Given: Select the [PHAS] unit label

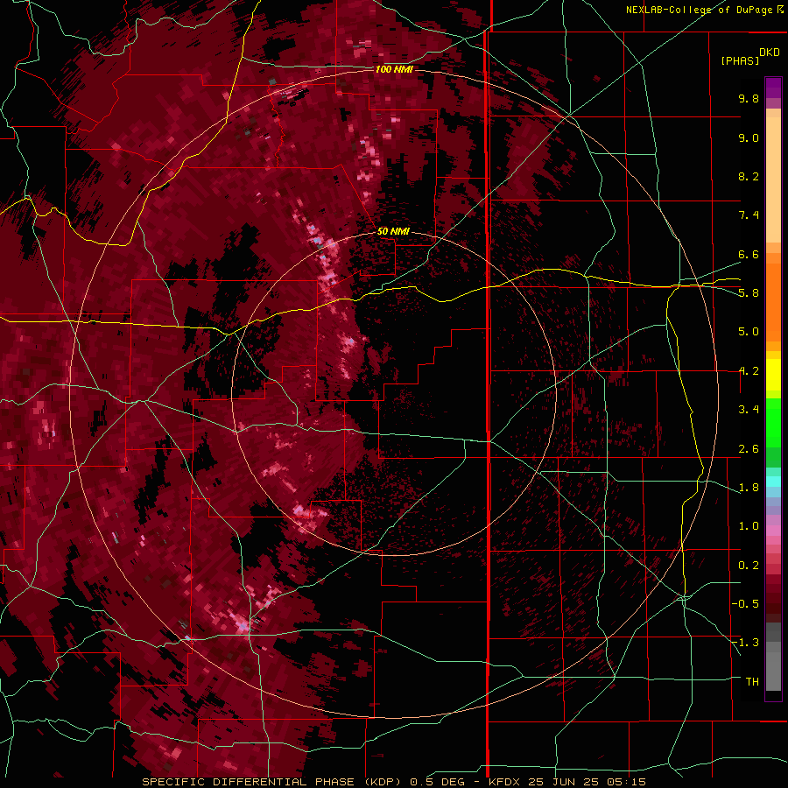Looking at the screenshot, I should click(740, 61).
